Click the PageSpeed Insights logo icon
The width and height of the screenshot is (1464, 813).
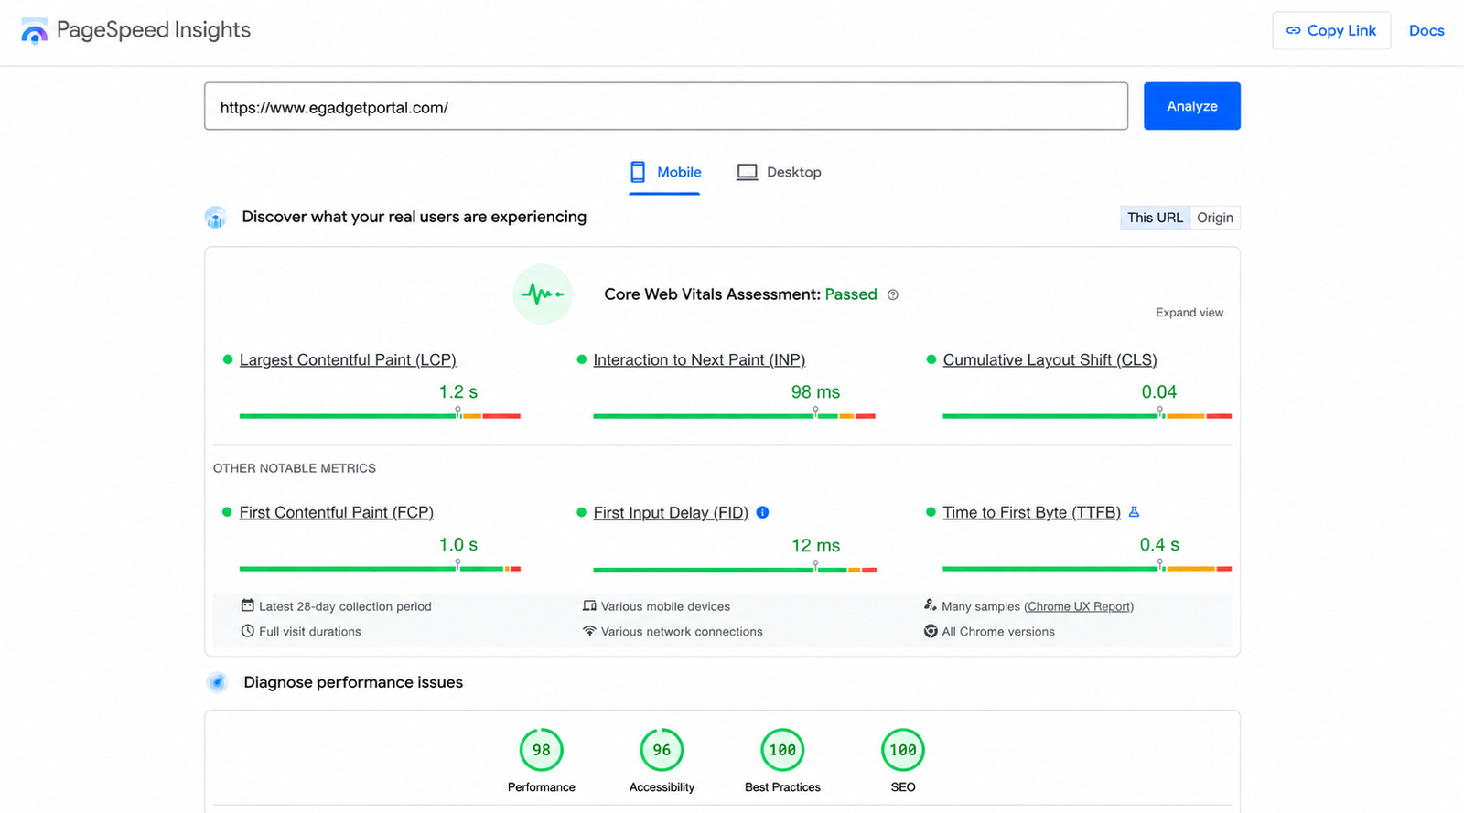[x=34, y=30]
